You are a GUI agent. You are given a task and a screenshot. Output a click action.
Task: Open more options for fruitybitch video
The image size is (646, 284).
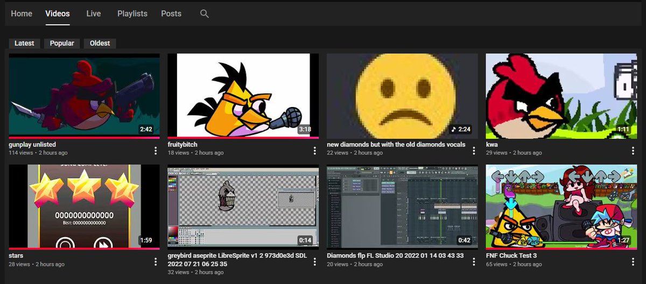(315, 150)
